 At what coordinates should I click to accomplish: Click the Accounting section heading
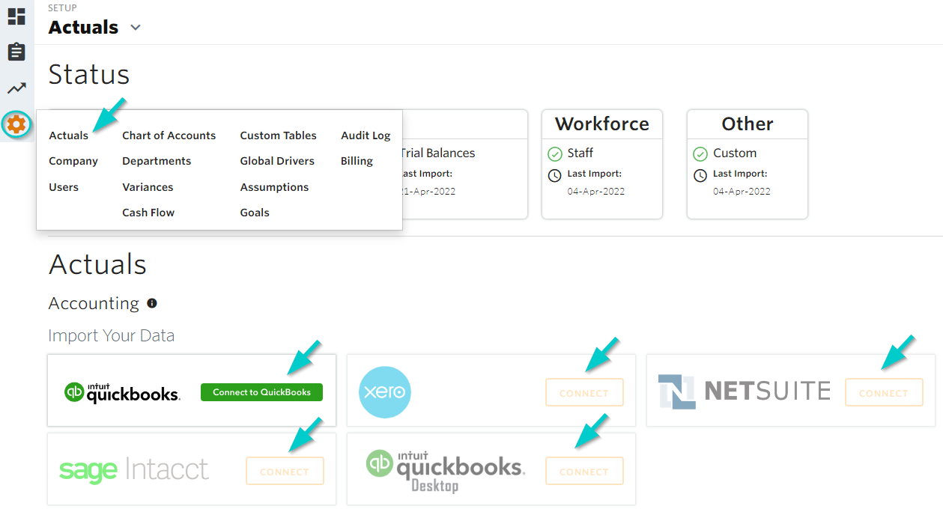[94, 303]
